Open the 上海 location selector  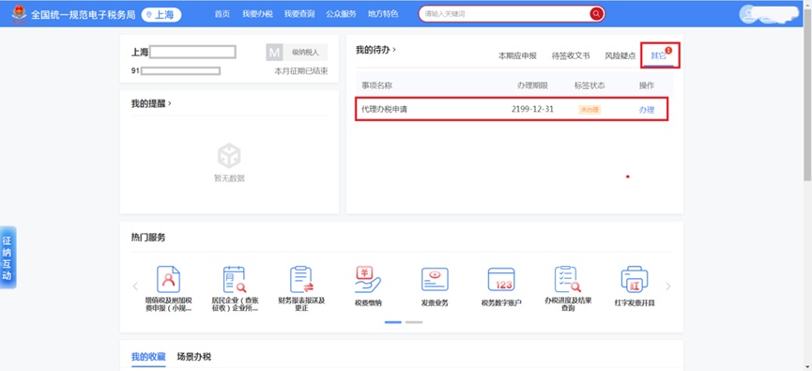pos(161,14)
